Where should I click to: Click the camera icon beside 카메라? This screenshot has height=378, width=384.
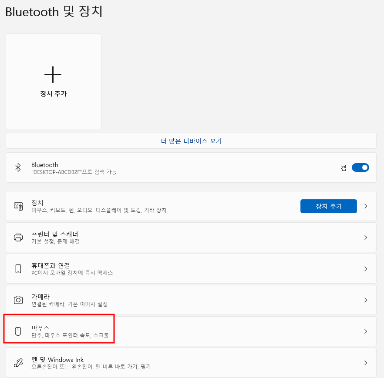(18, 300)
